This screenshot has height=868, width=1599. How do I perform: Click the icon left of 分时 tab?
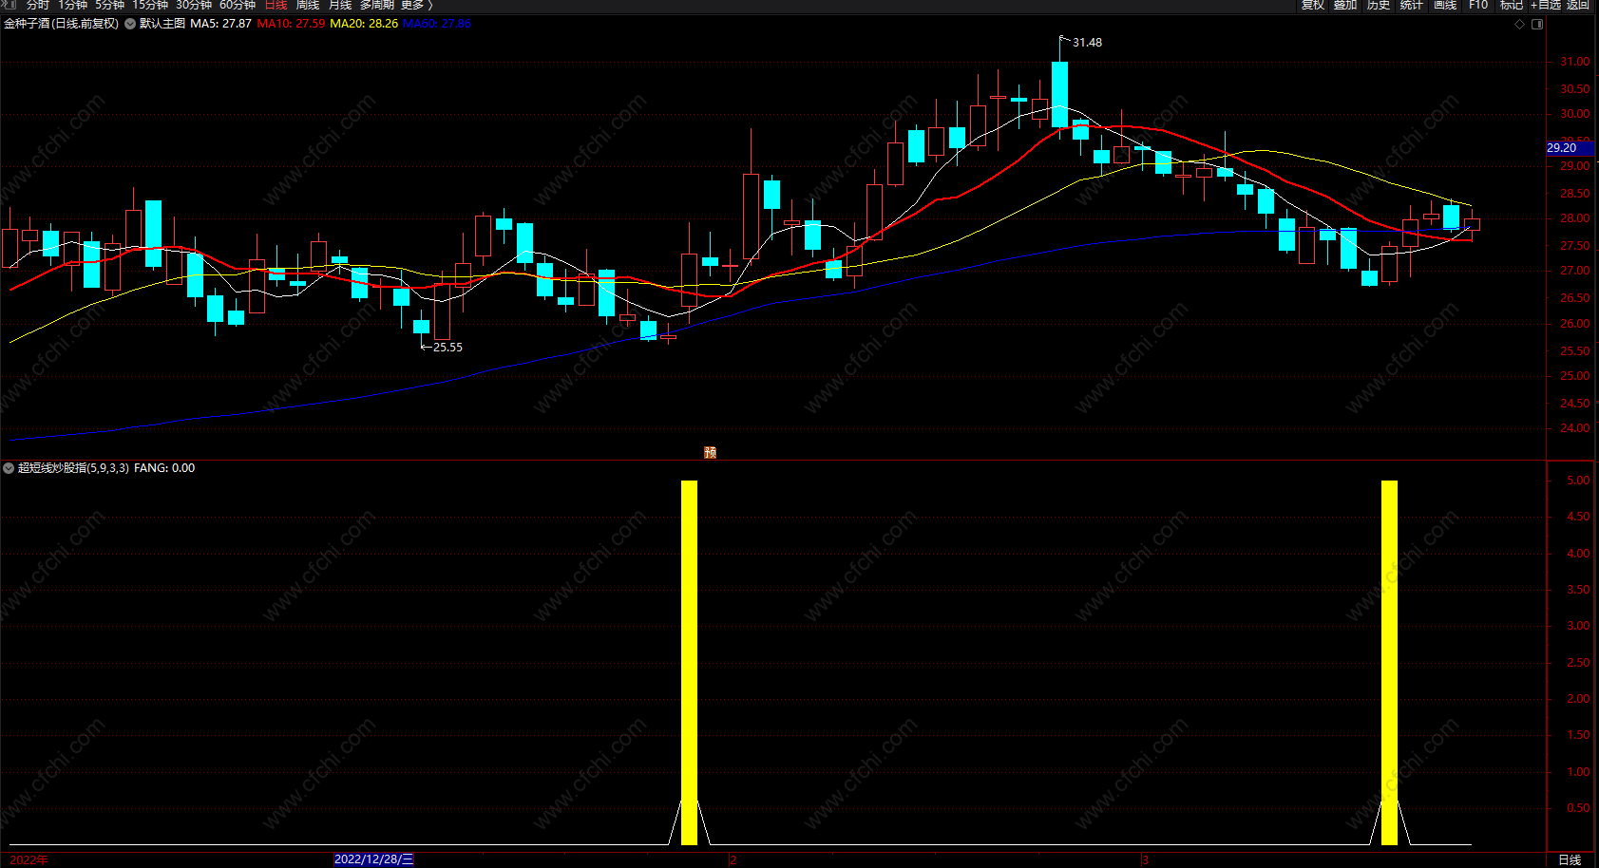tap(10, 5)
